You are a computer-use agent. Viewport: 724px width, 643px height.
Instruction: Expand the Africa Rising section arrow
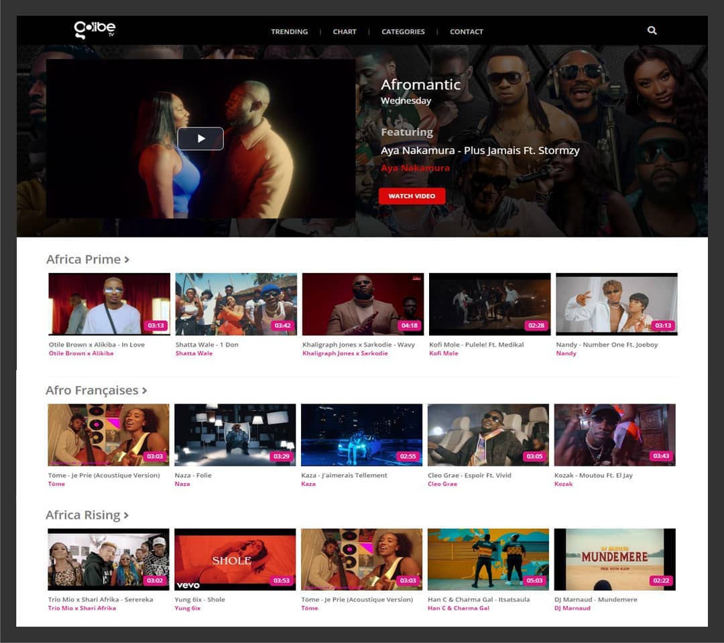click(x=126, y=515)
